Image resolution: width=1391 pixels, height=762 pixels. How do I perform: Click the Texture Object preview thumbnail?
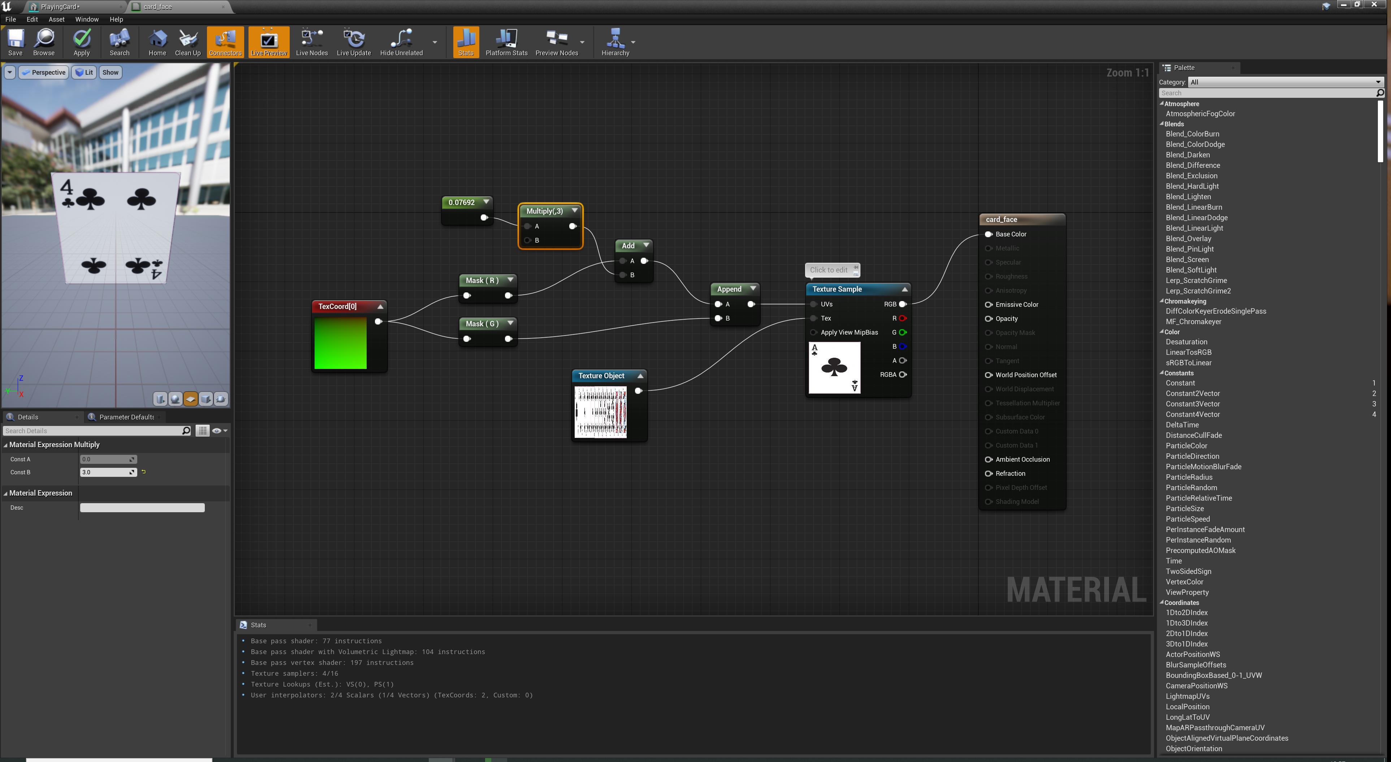pyautogui.click(x=600, y=412)
